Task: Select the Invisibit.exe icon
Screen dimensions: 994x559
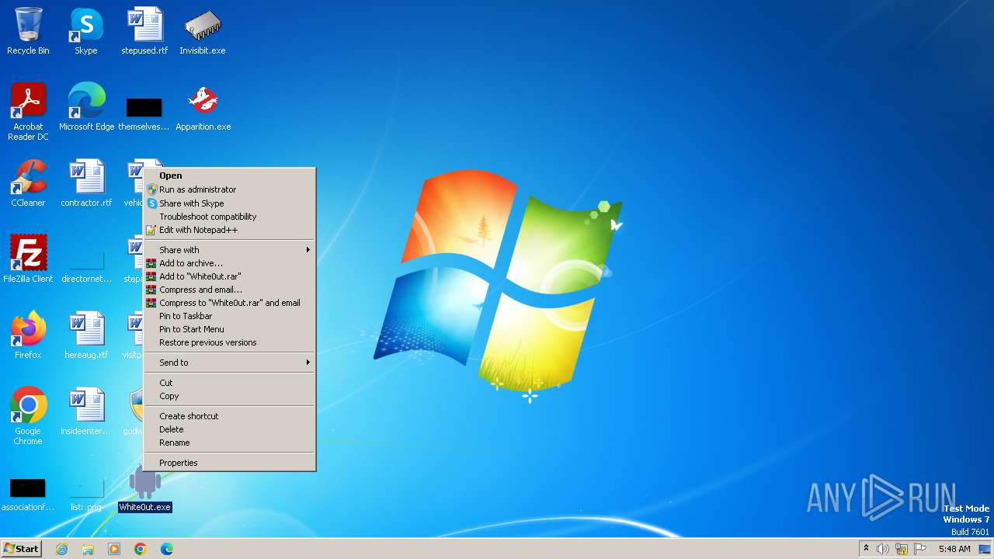Action: click(x=203, y=31)
